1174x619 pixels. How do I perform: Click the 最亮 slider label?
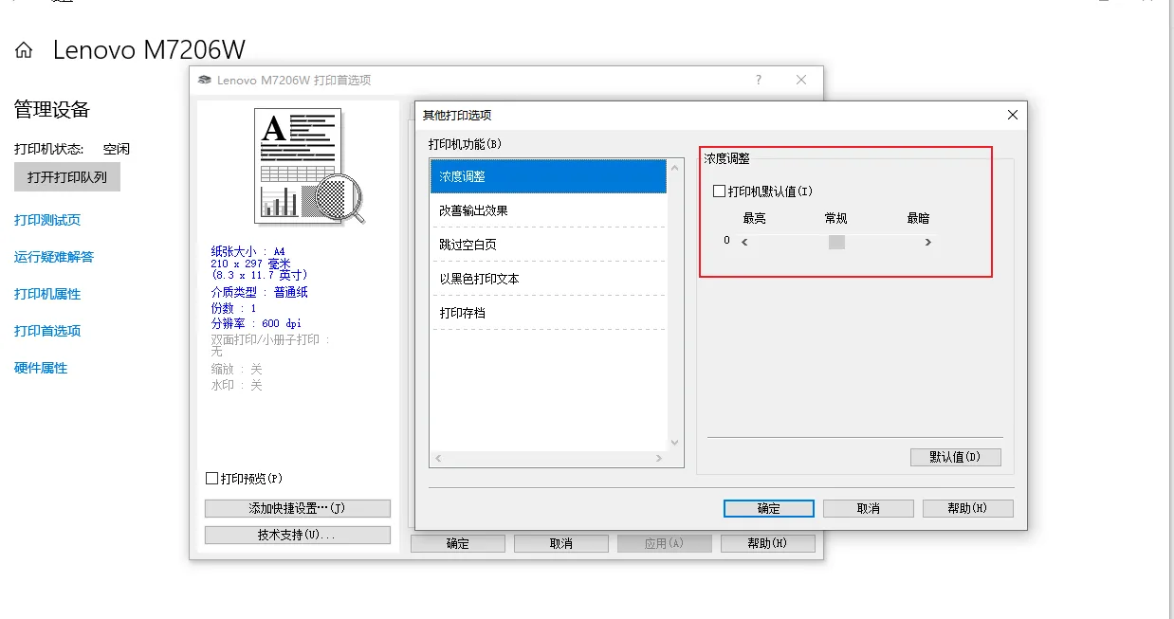pyautogui.click(x=754, y=218)
